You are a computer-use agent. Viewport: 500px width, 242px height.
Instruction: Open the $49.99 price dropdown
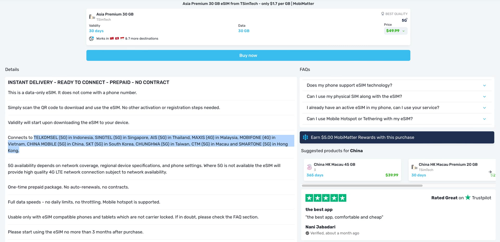395,31
